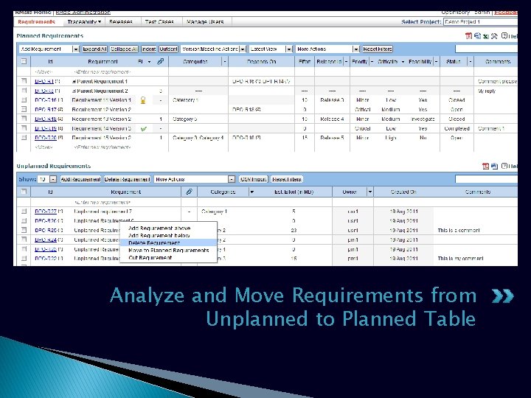
Task: Toggle select-all checkbox in Unplanned table header
Action: point(24,192)
